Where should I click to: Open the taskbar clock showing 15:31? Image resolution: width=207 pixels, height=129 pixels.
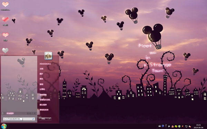click(198, 126)
